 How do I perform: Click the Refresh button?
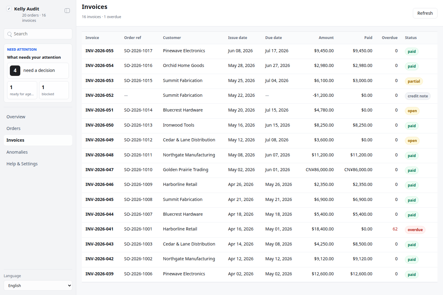coord(425,13)
